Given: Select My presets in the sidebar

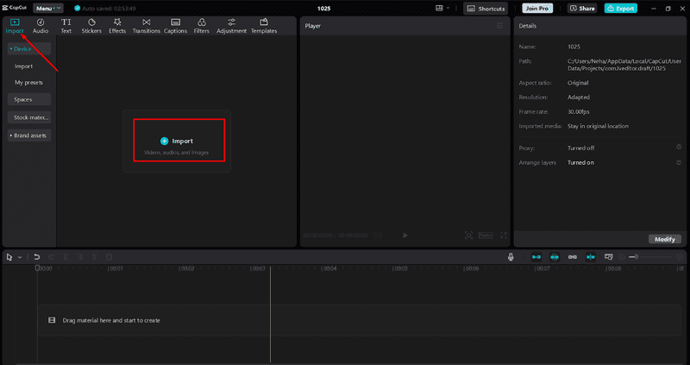Looking at the screenshot, I should pyautogui.click(x=30, y=82).
